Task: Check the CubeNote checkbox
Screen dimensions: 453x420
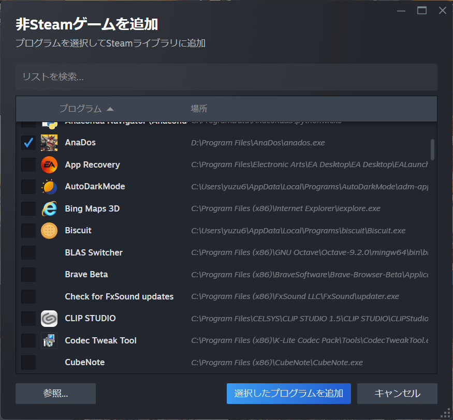Action: 28,363
